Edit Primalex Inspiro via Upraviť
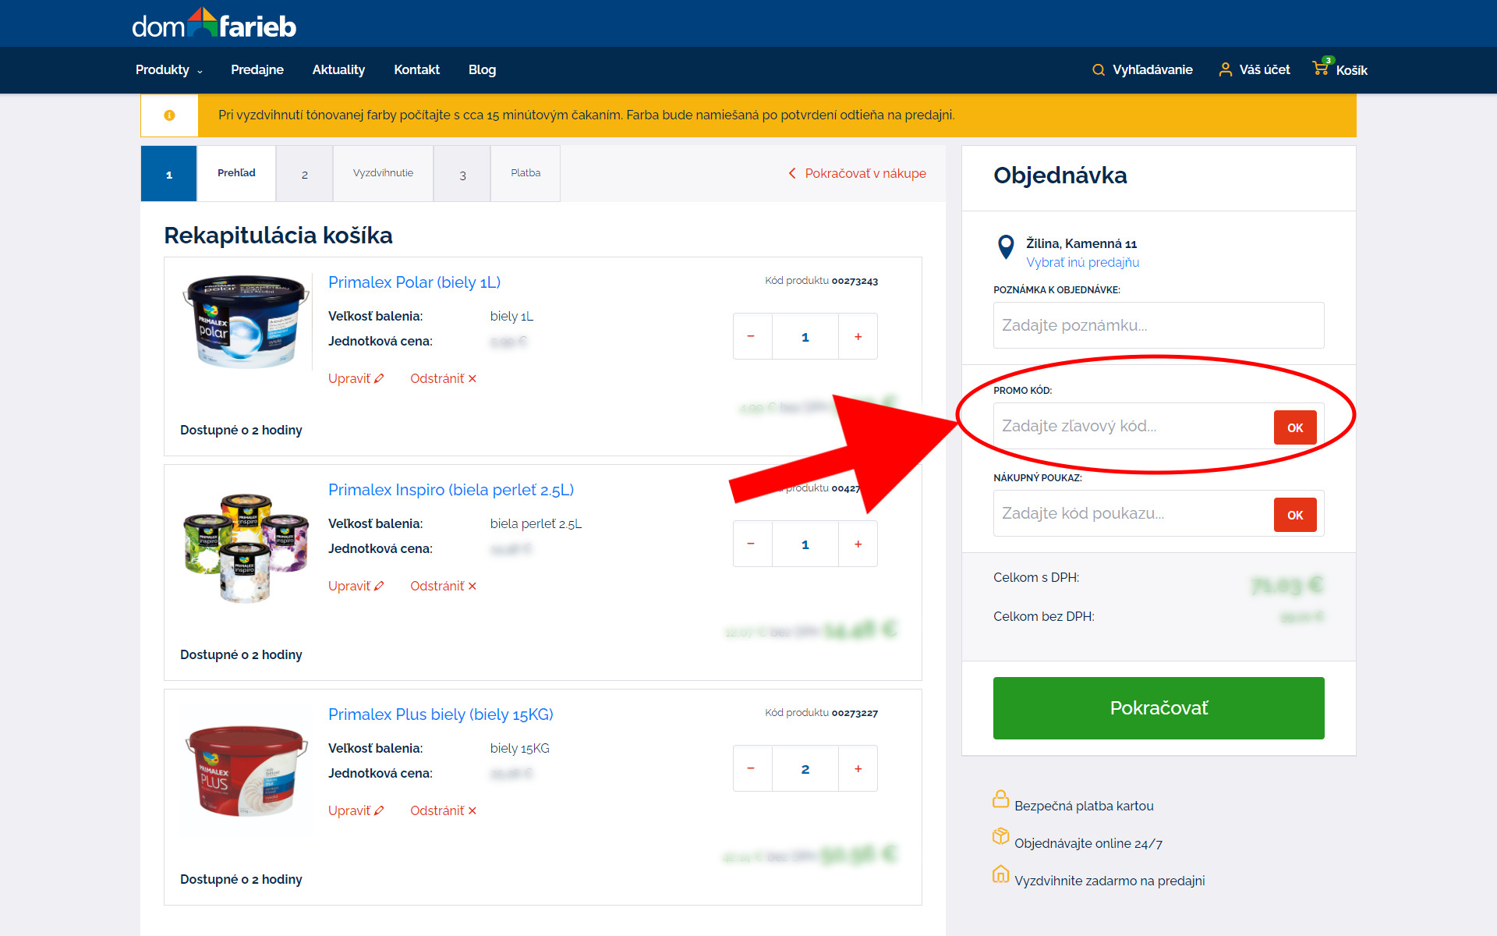 (356, 586)
